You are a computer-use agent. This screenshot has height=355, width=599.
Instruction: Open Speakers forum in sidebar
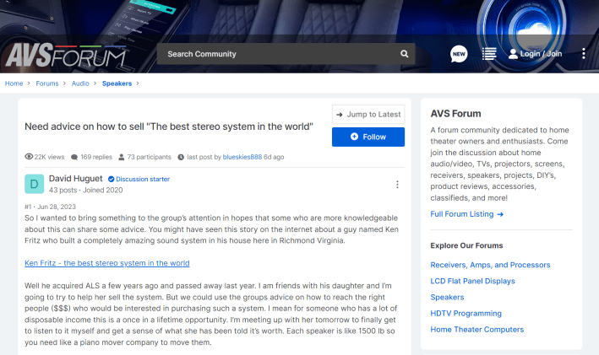[x=447, y=298]
